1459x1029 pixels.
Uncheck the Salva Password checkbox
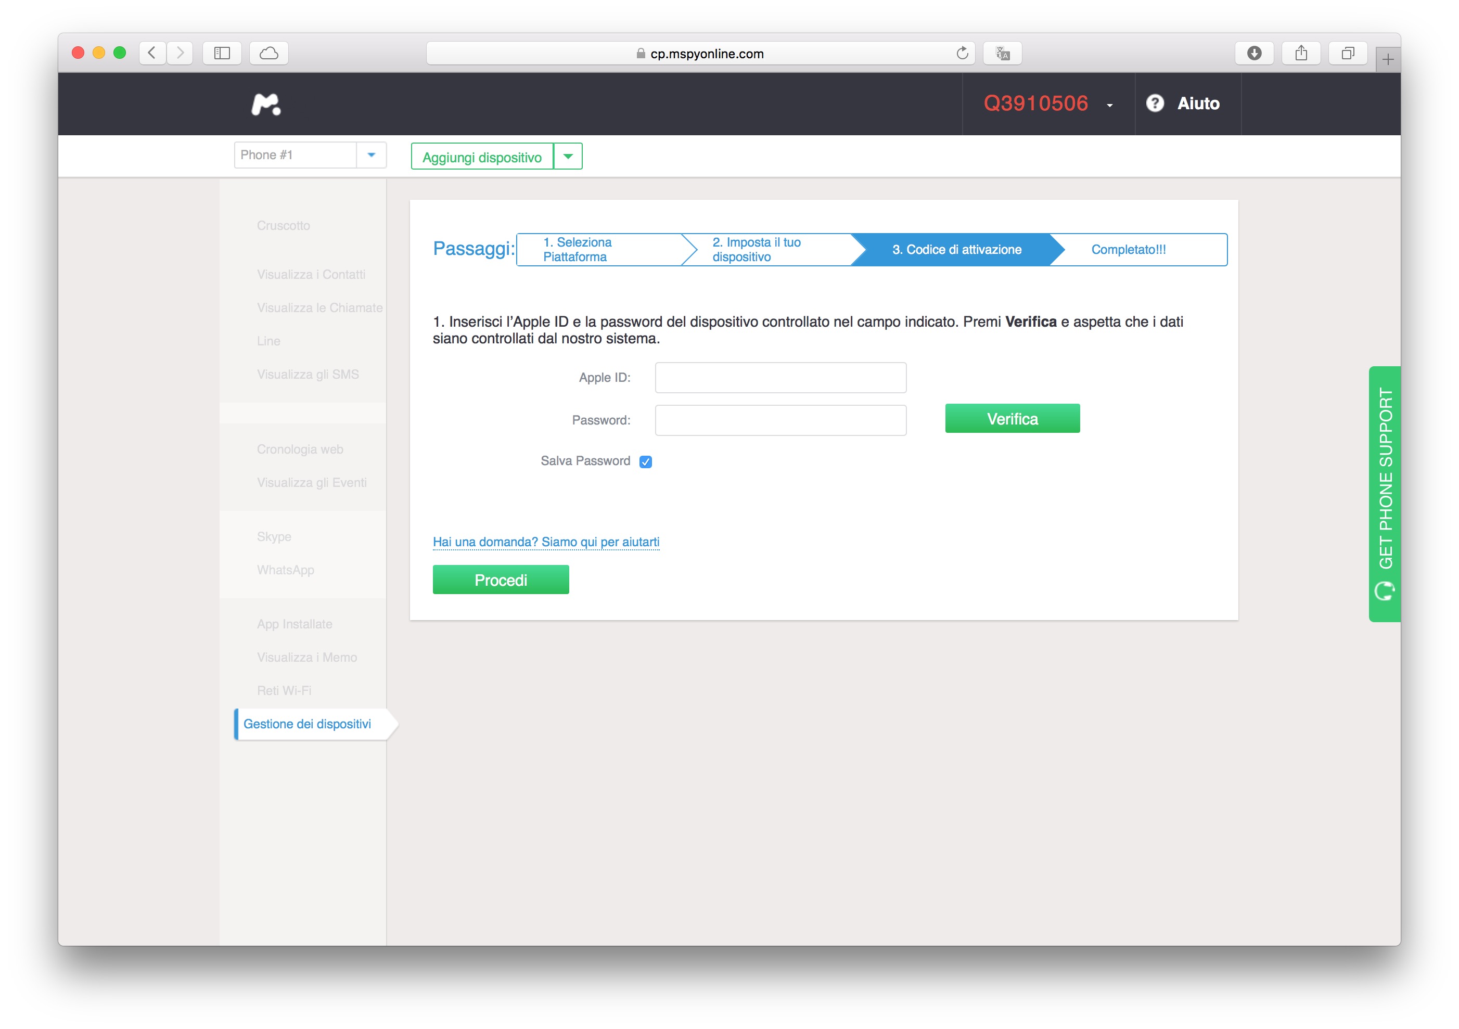coord(646,462)
